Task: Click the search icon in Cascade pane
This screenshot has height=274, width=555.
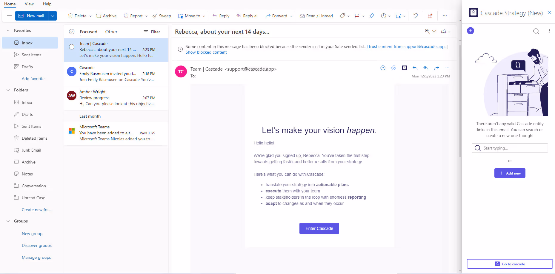Action: 536,31
